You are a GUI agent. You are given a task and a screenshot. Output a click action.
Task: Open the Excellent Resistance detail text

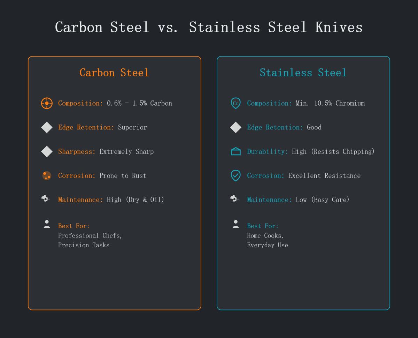point(324,175)
